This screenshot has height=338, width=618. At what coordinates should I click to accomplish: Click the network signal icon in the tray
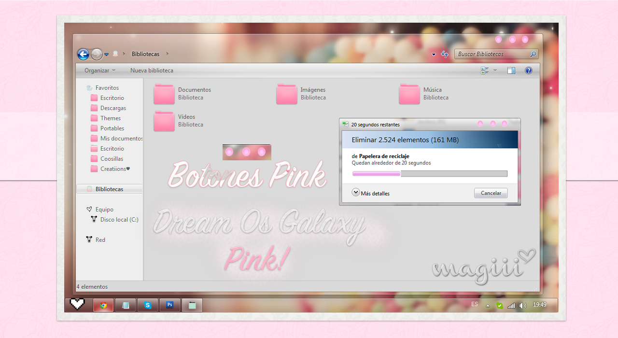coord(511,305)
